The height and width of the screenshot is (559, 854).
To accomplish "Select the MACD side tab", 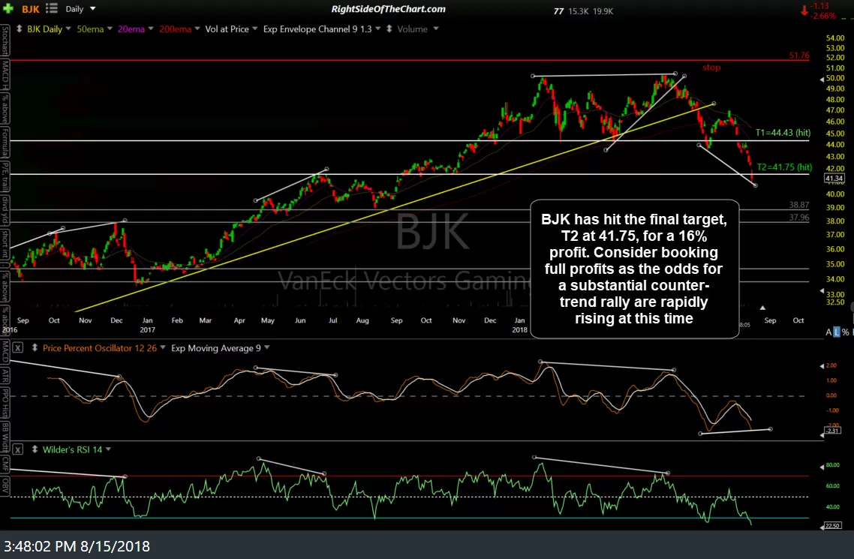I will click(x=5, y=352).
